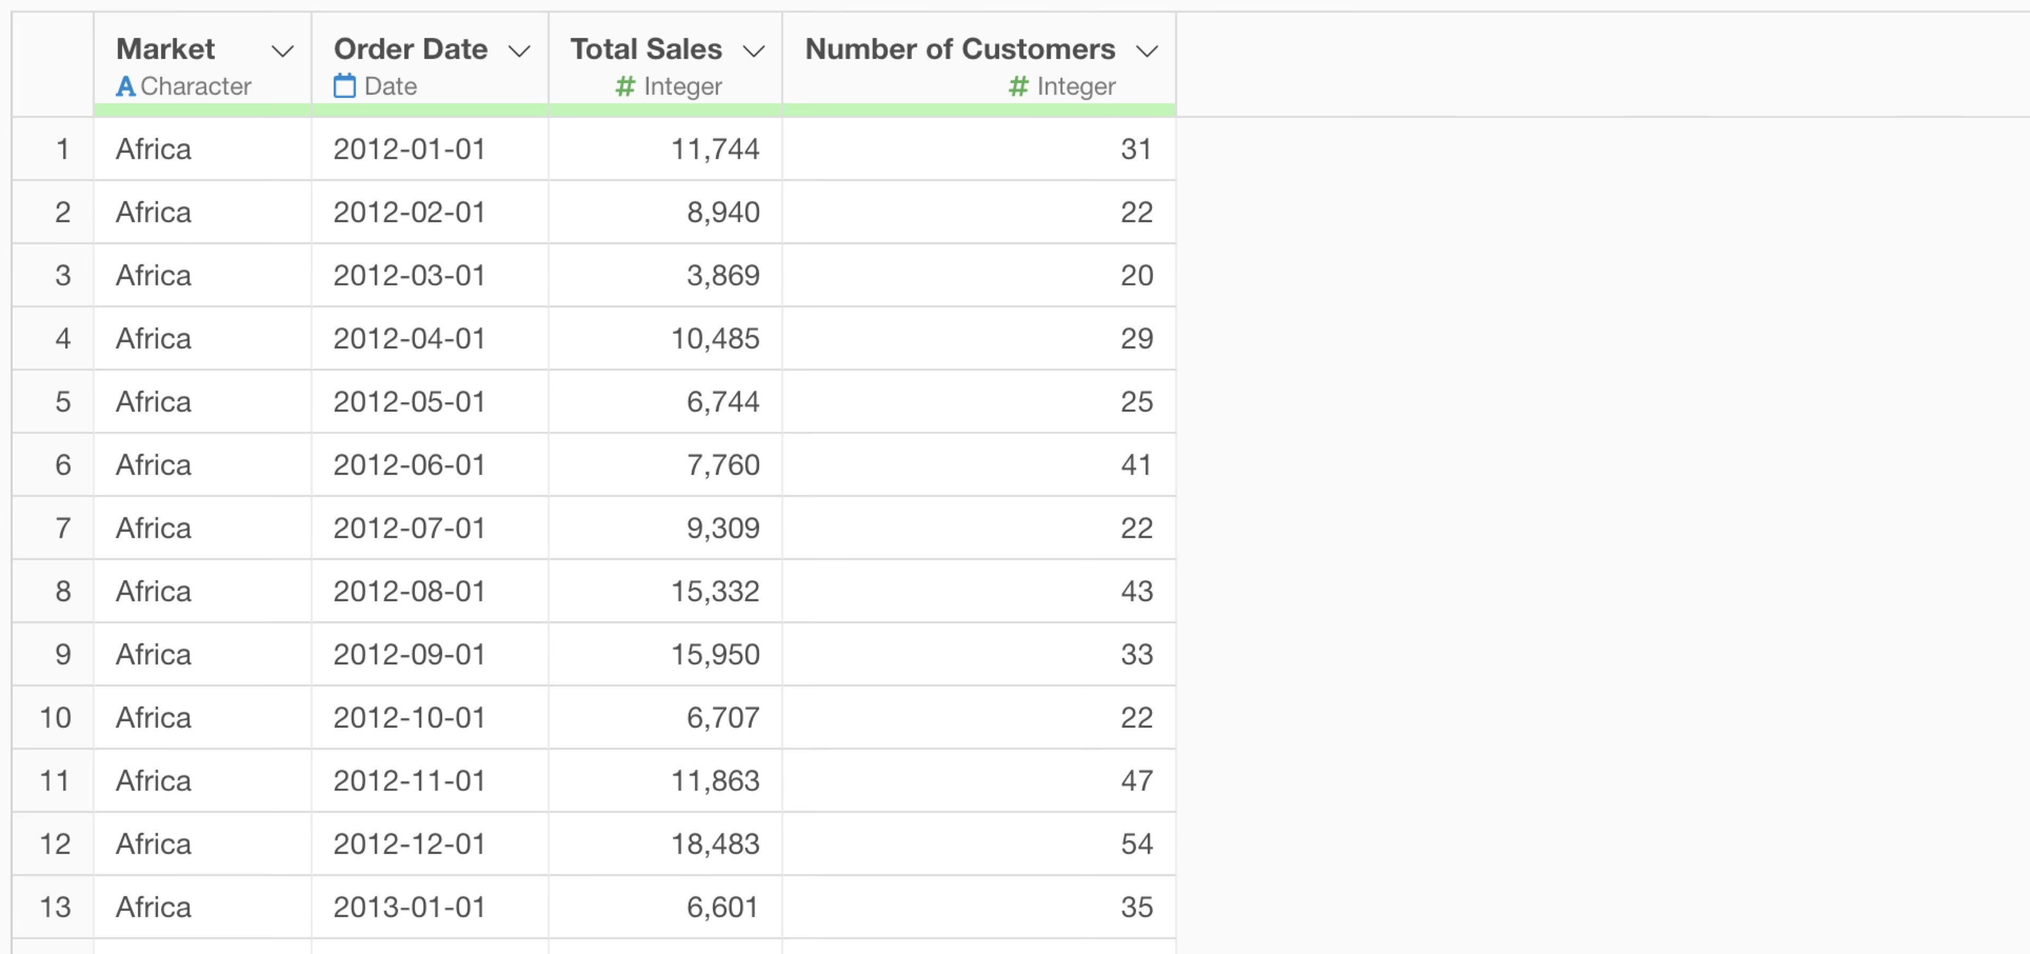This screenshot has width=2030, height=954.
Task: Select the Market column header
Action: point(165,49)
